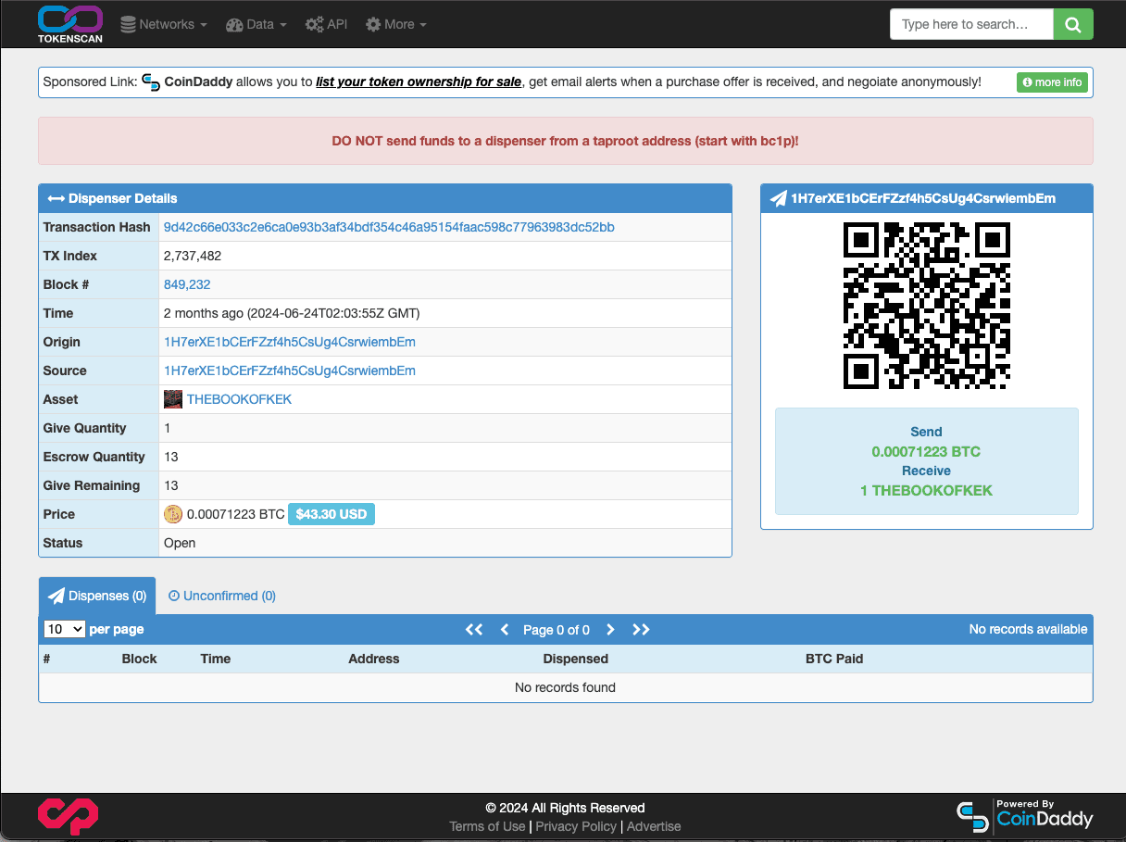Click the CoinDaddy sponsored link icon

click(152, 82)
